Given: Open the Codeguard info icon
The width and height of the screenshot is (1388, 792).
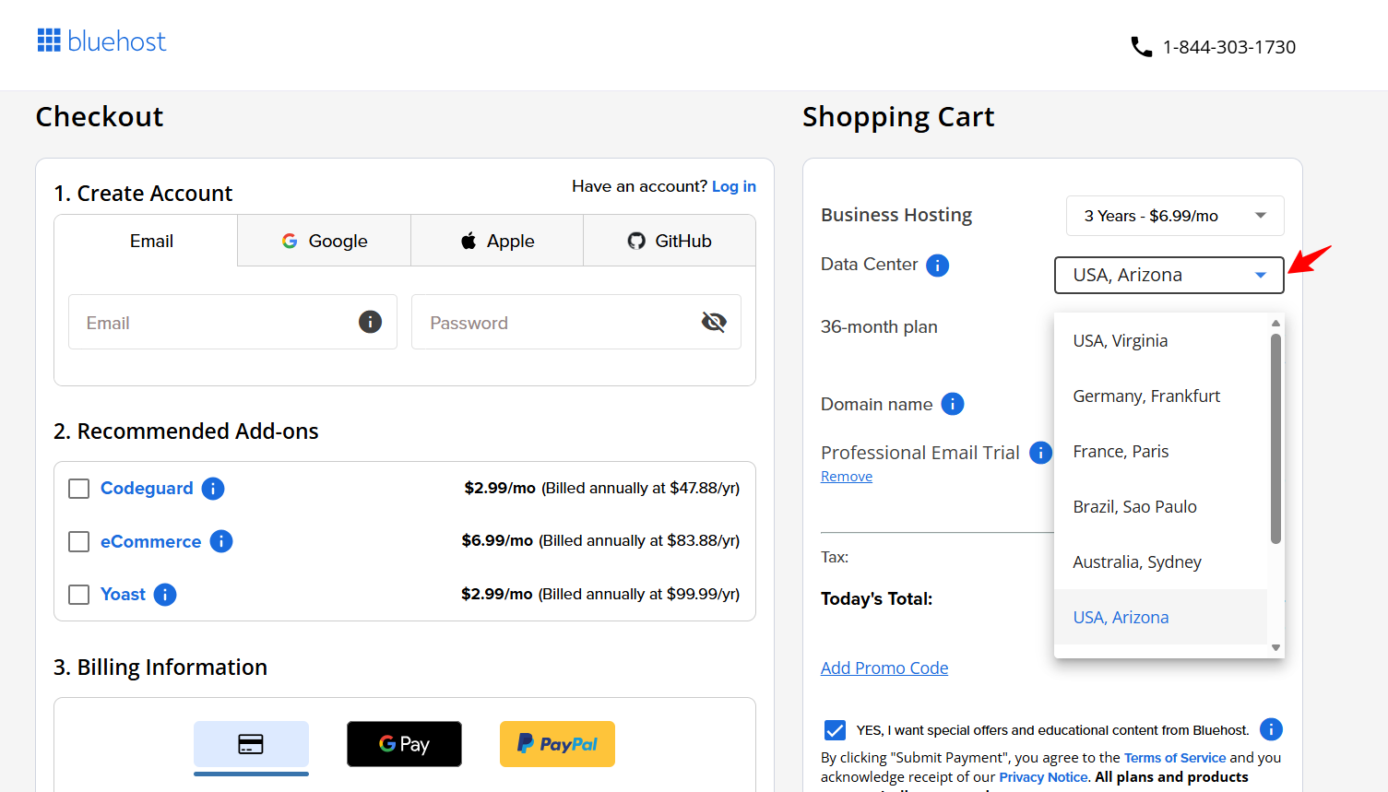Looking at the screenshot, I should (213, 489).
